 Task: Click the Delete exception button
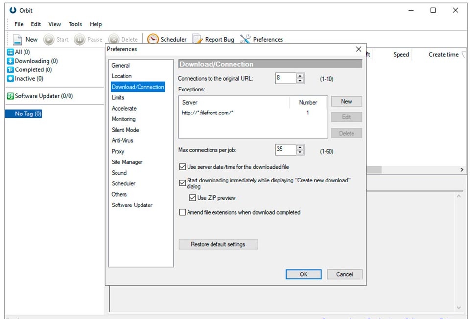point(347,133)
